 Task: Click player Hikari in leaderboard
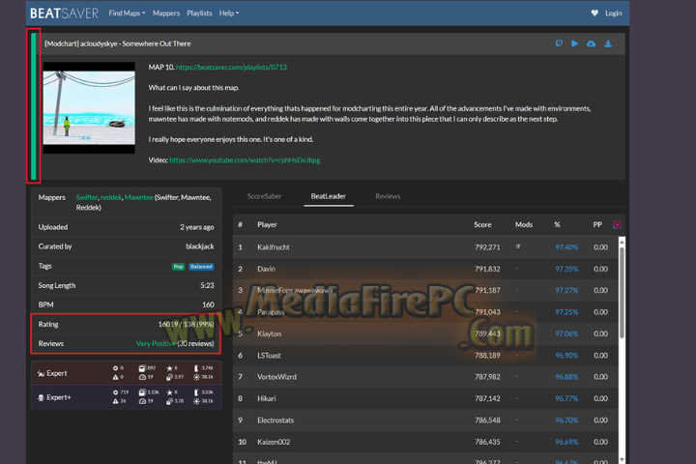267,398
